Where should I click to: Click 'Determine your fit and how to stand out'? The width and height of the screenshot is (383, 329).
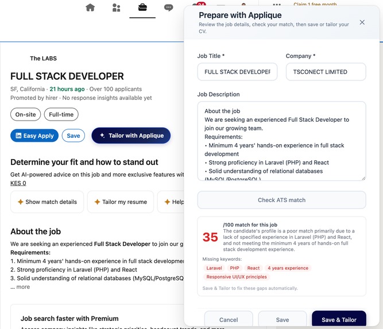84,162
